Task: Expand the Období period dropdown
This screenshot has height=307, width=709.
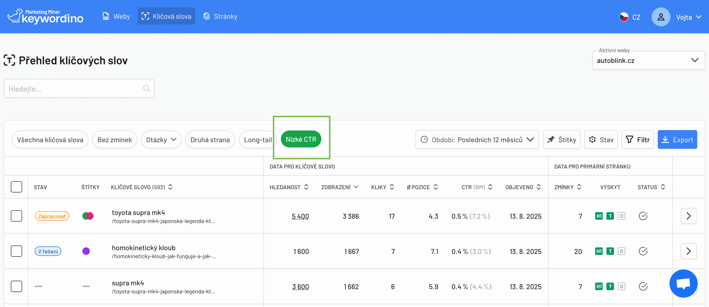Action: pos(477,140)
